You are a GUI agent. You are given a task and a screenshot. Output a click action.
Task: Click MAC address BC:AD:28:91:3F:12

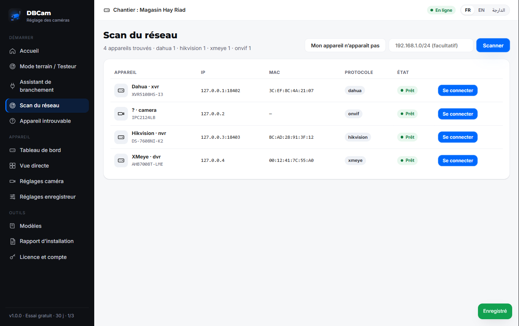point(291,137)
